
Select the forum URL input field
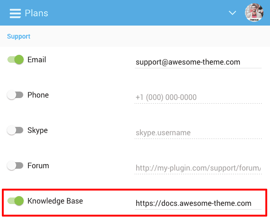coord(198,168)
